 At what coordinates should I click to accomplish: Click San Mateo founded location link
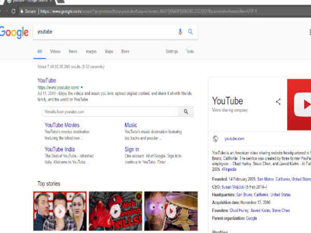pyautogui.click(x=265, y=179)
